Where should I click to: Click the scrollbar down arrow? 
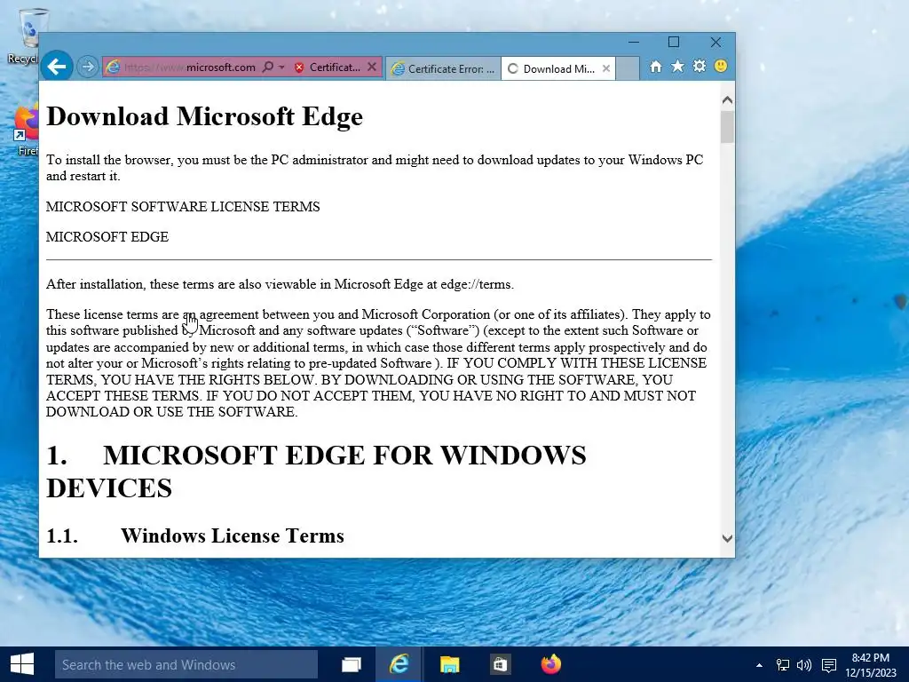pyautogui.click(x=727, y=538)
